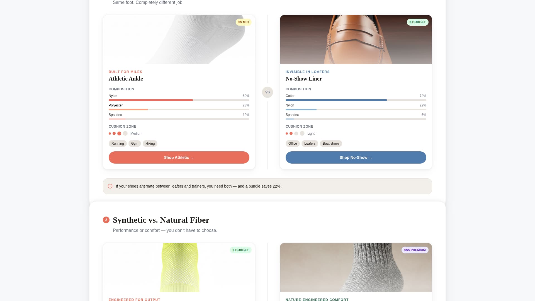The width and height of the screenshot is (535, 301).
Task: Click the NATURE-ENGINEERED COMFORT label
Action: (x=317, y=300)
